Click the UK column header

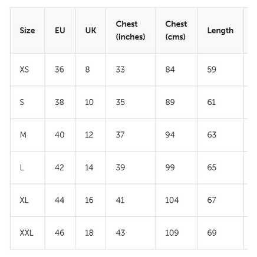tap(91, 31)
